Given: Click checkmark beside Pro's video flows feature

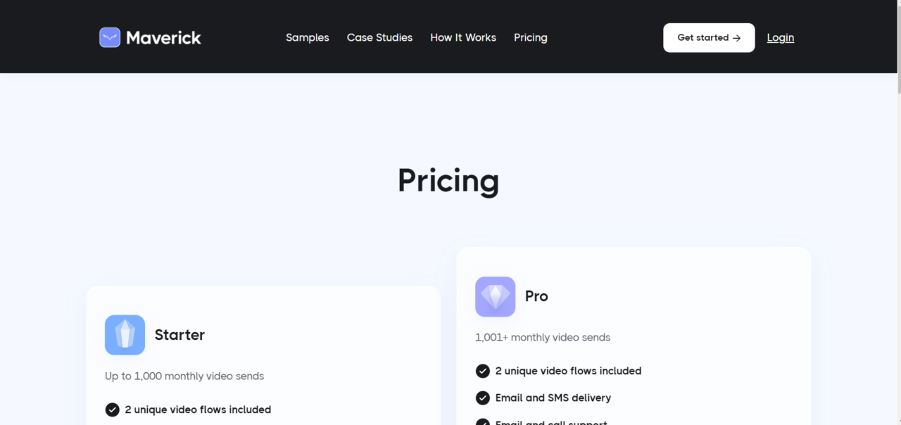Looking at the screenshot, I should pyautogui.click(x=482, y=371).
